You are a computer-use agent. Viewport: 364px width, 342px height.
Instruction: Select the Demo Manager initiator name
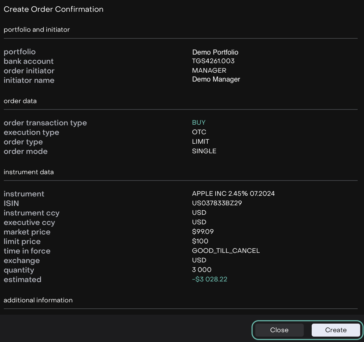pyautogui.click(x=216, y=79)
